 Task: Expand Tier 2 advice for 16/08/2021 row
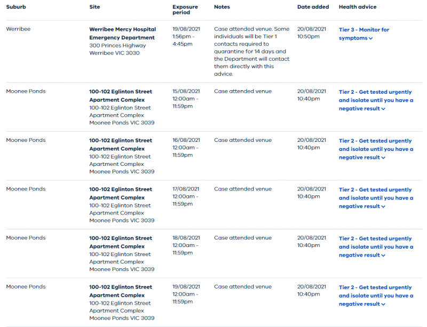pos(376,149)
